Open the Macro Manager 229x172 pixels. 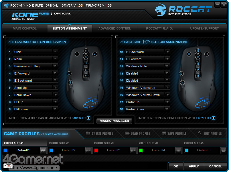pos(114,121)
